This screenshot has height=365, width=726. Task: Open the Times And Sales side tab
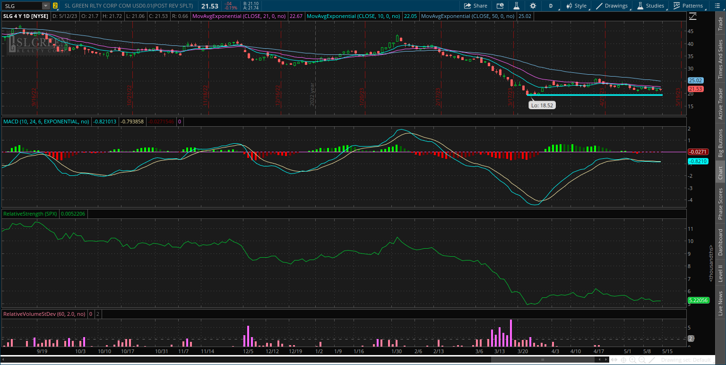[720, 59]
